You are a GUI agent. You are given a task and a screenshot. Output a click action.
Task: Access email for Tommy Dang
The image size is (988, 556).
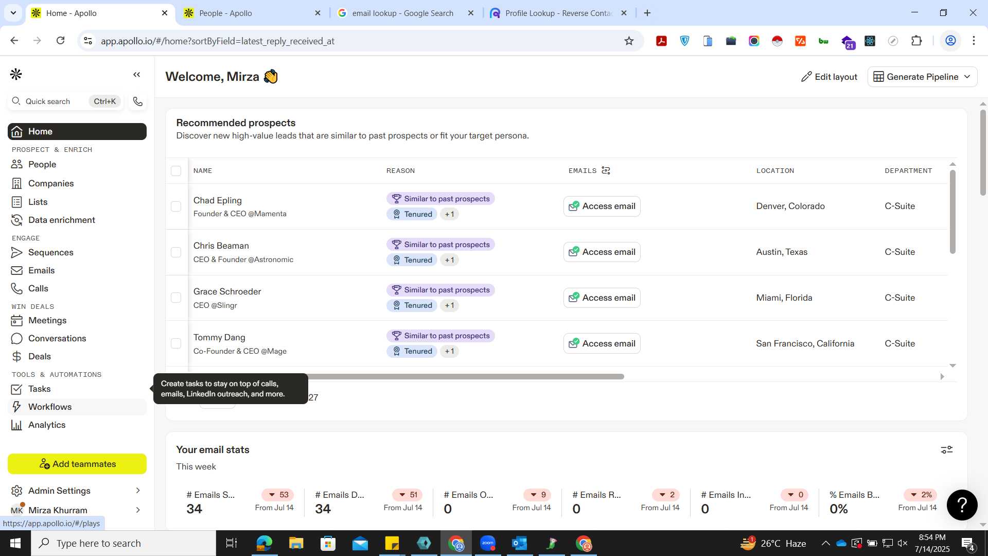pos(602,343)
